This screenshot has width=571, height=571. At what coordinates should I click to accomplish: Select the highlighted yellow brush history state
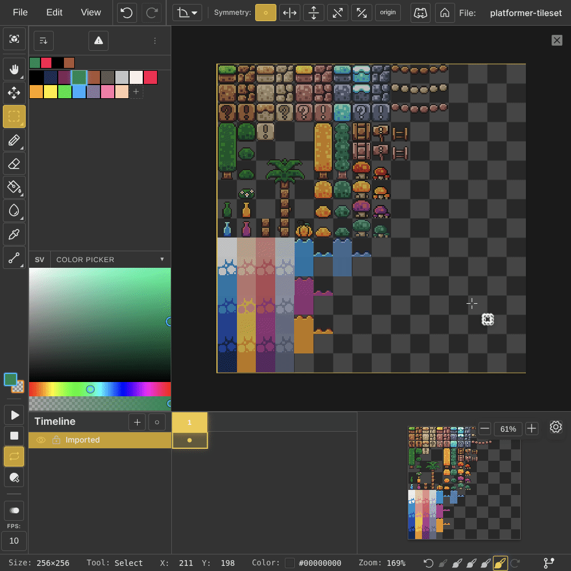pyautogui.click(x=500, y=564)
